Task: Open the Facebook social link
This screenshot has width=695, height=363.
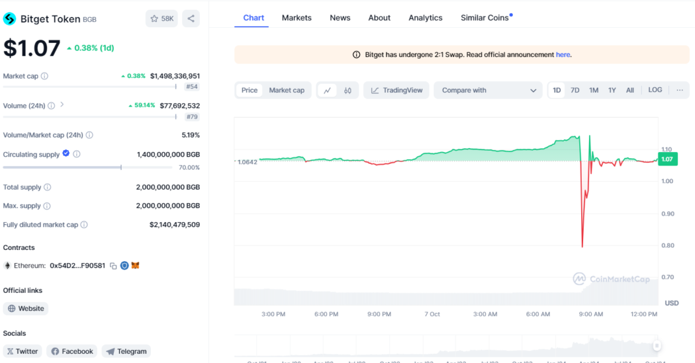Action: click(x=72, y=351)
